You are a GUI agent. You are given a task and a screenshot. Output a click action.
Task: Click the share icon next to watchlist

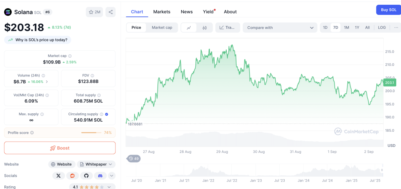point(110,12)
